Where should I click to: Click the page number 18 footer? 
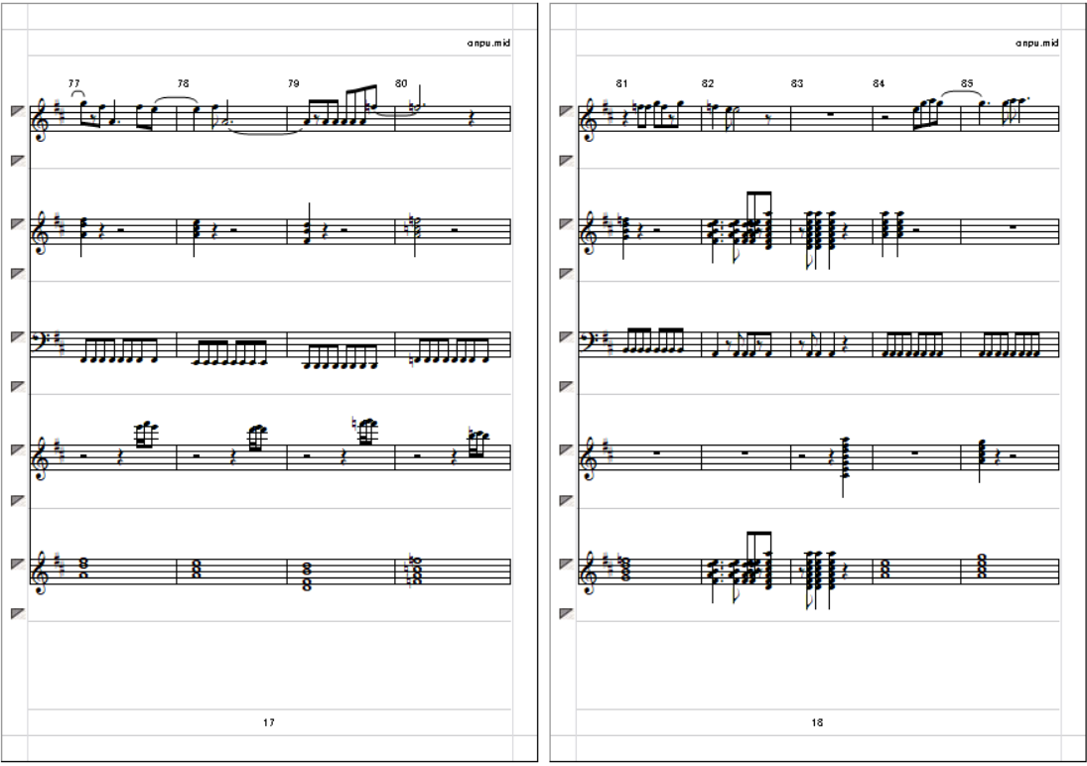click(817, 722)
